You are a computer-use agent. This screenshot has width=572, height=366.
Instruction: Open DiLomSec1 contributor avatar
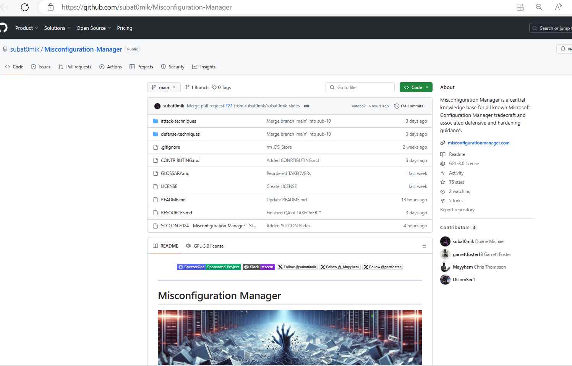[x=445, y=280]
